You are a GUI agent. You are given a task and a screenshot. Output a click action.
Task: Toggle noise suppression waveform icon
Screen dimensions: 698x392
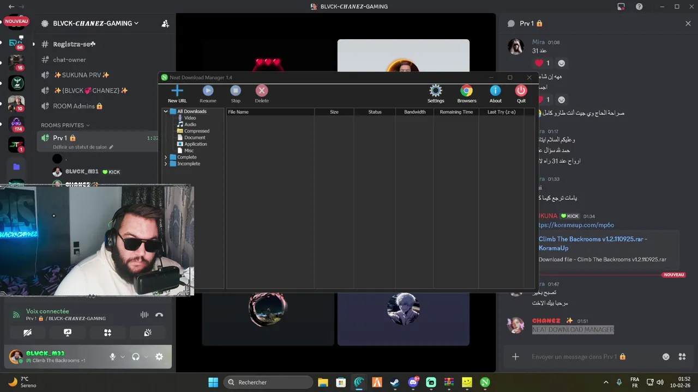point(144,315)
